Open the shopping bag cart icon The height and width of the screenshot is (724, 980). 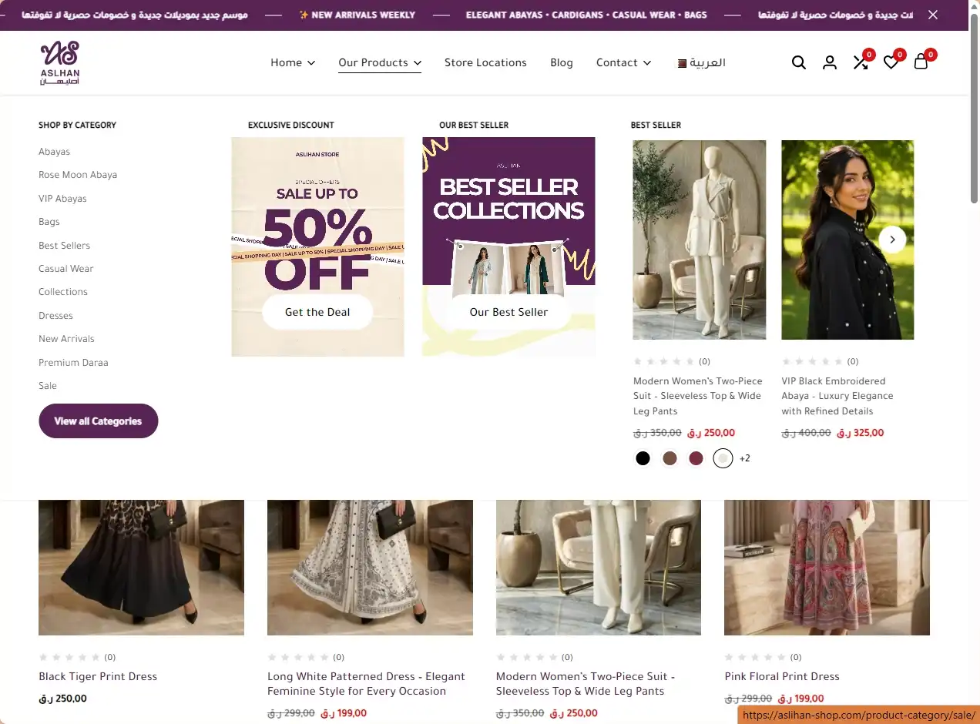921,62
